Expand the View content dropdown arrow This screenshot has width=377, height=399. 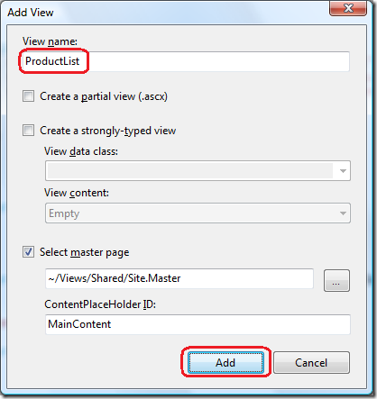tap(343, 213)
